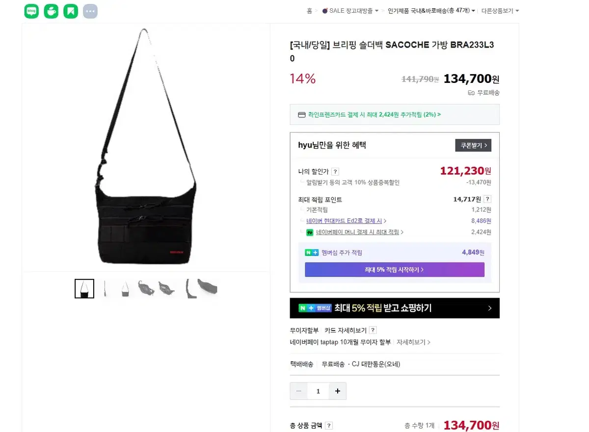
Task: Click the 쿠폰받기 coupon button
Action: point(473,145)
